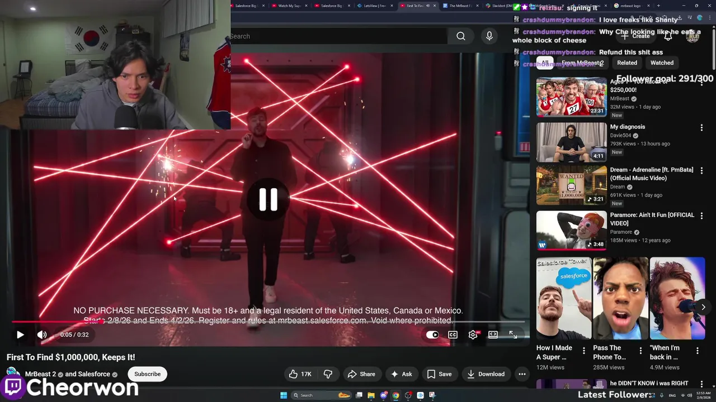
Task: Click the ENG language indicator in tray
Action: coord(672,395)
